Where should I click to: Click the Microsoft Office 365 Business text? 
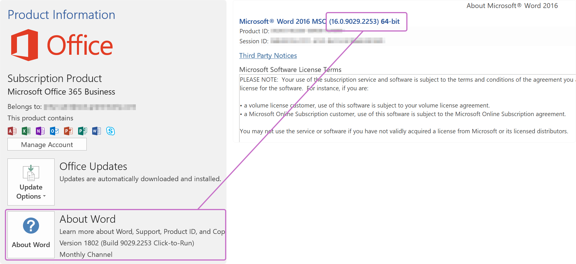pos(61,92)
